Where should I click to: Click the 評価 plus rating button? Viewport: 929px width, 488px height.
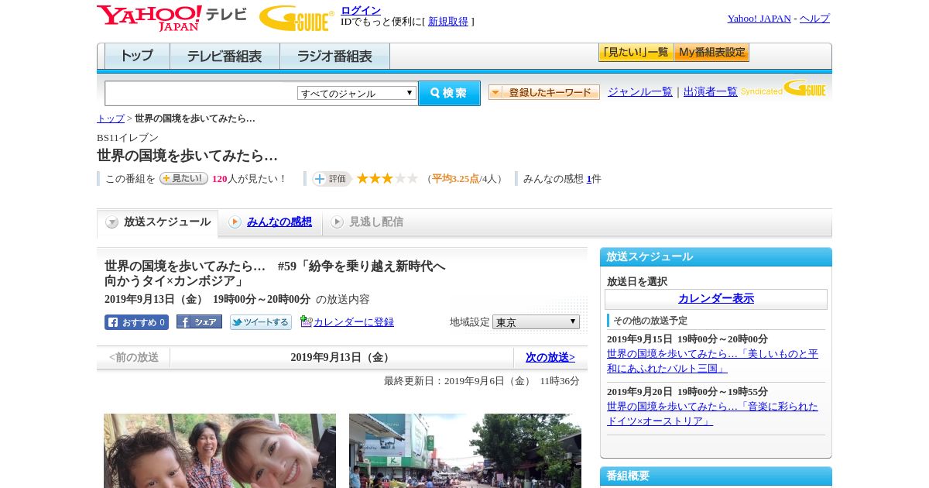point(331,178)
